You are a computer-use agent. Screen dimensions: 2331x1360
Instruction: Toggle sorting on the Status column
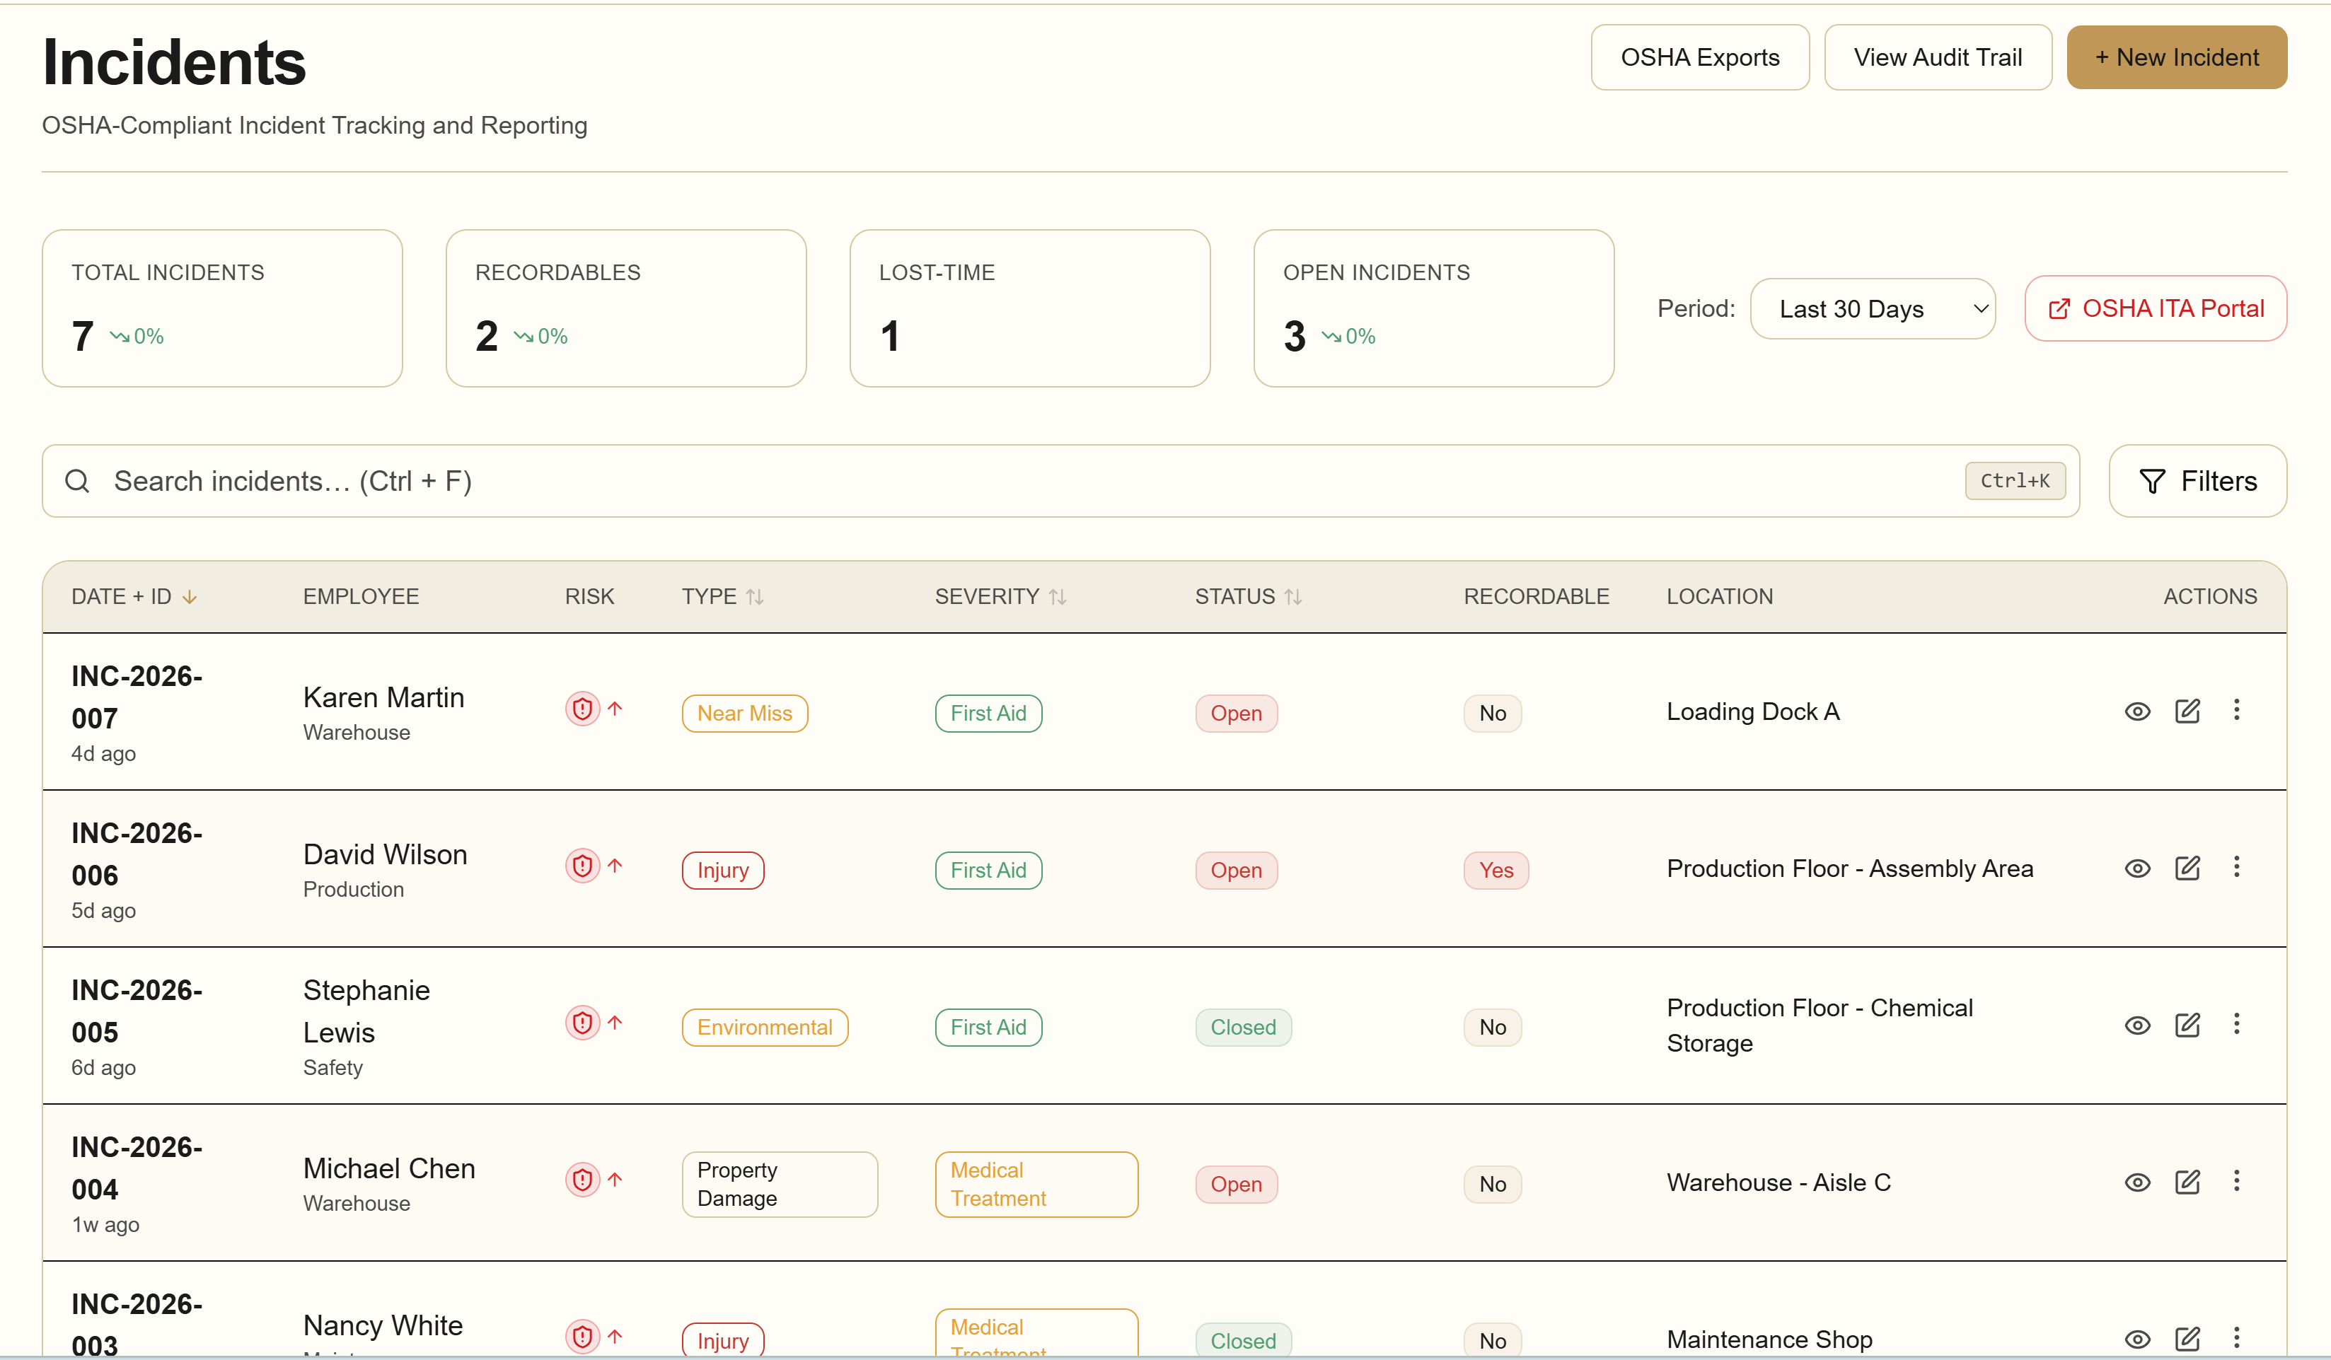click(x=1294, y=596)
